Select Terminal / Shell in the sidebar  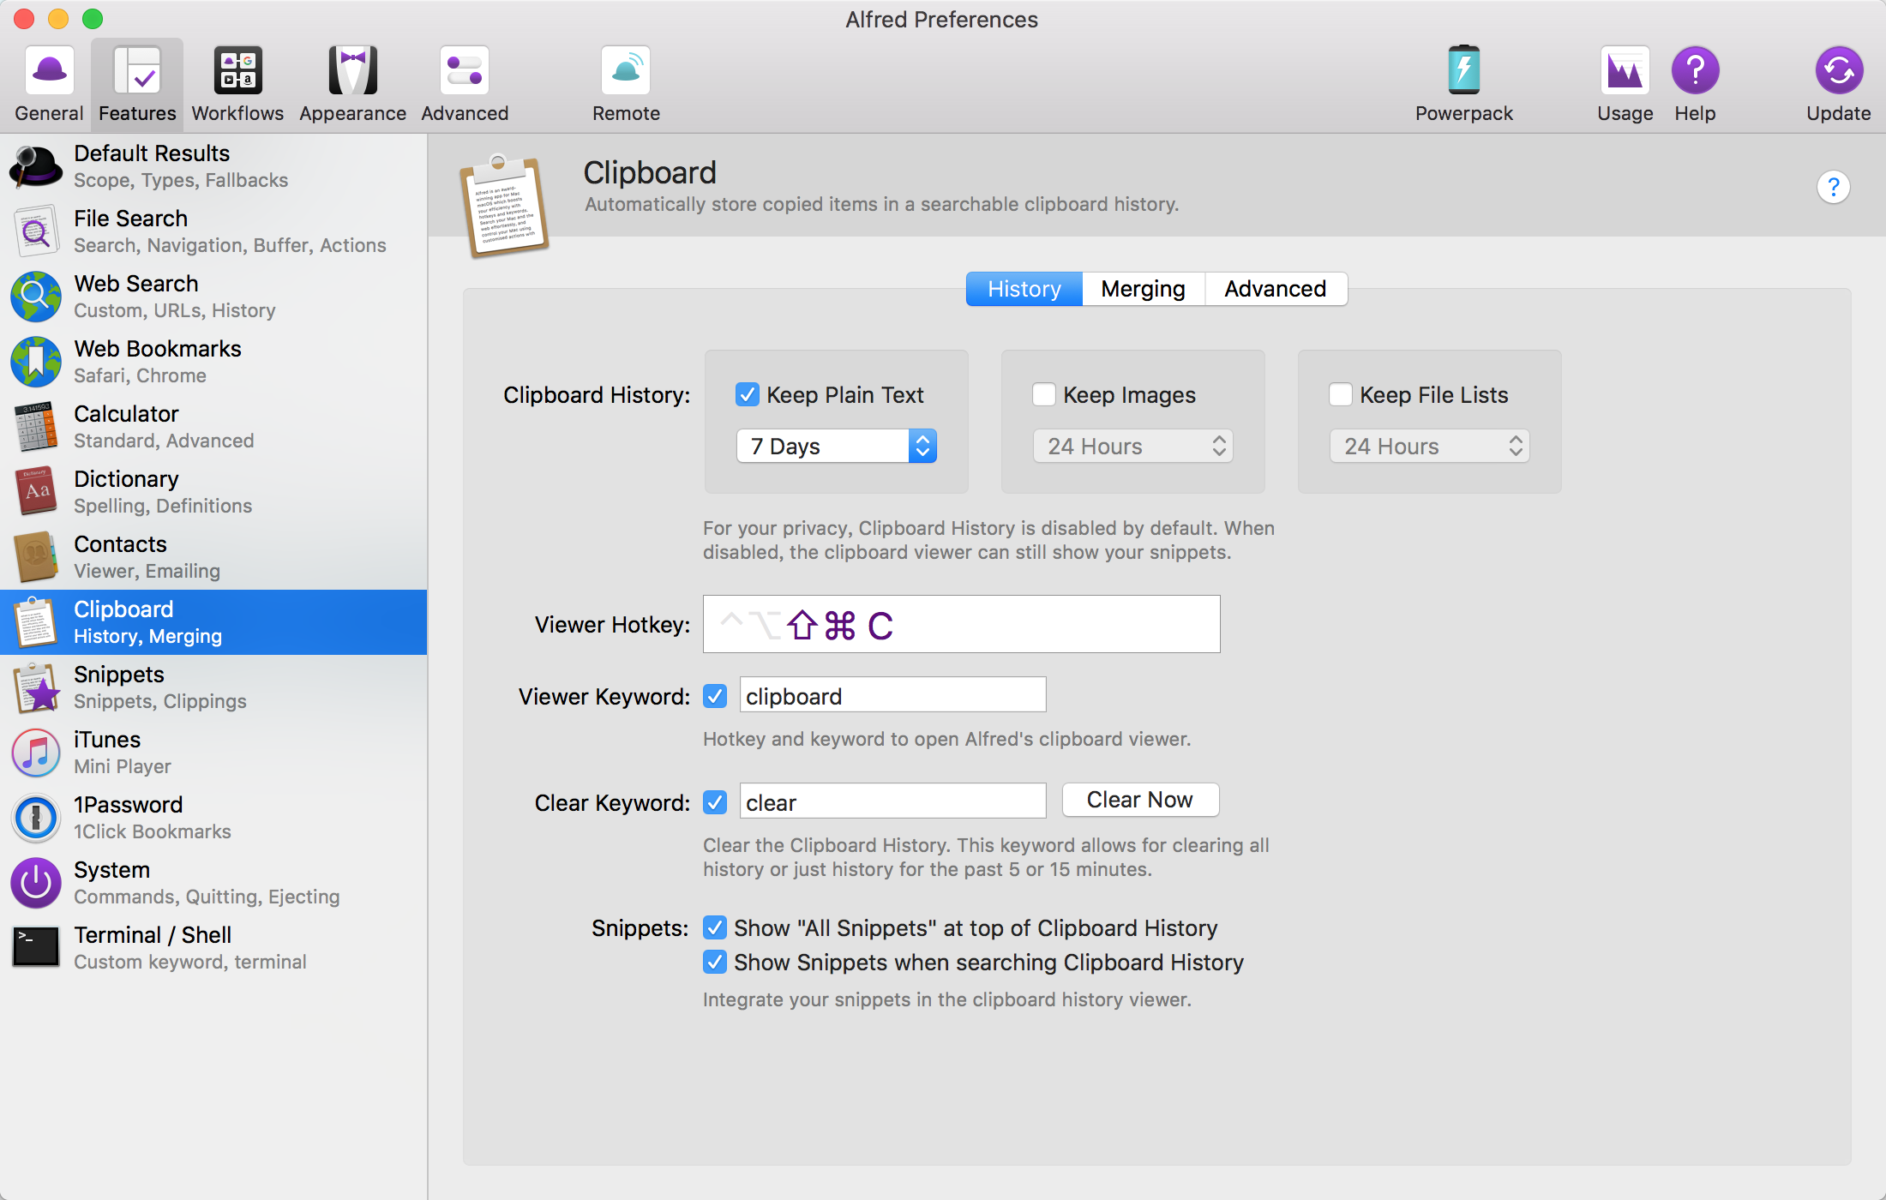(213, 948)
